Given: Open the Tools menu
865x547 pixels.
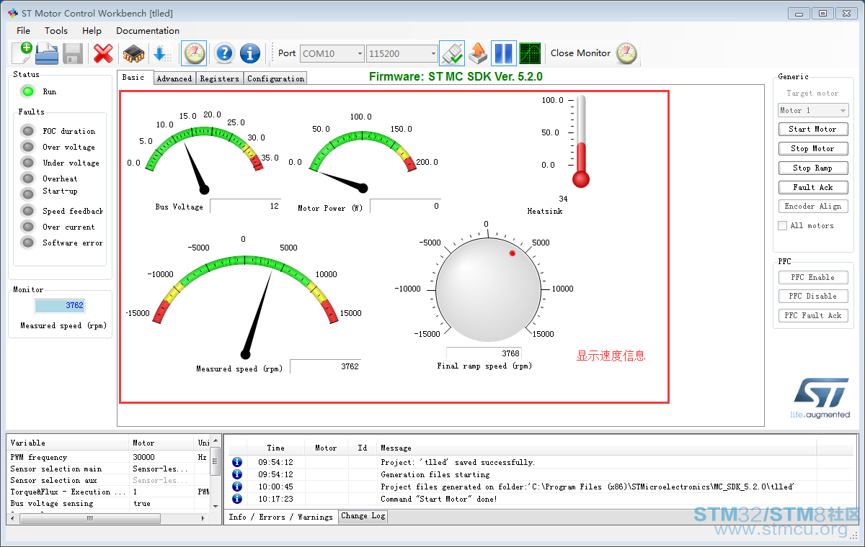Looking at the screenshot, I should click(x=56, y=30).
